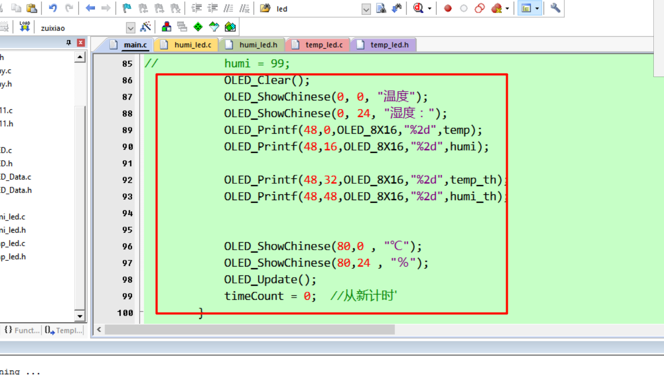Open Manage Run-Time Environment with the green diamond
This screenshot has width=664, height=375.
tap(198, 27)
